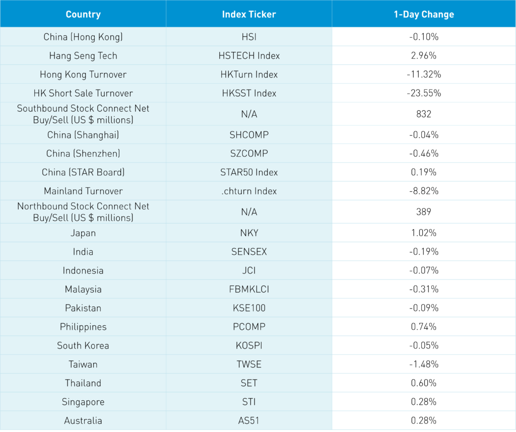Screen dimensions: 516x432
Task: Click the Index Ticker column header
Action: (249, 14)
